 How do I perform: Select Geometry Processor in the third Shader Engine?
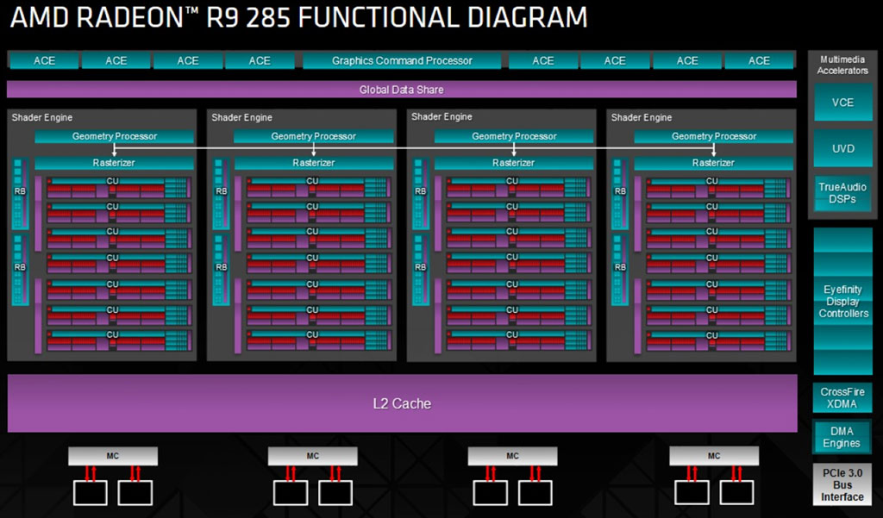(x=514, y=136)
